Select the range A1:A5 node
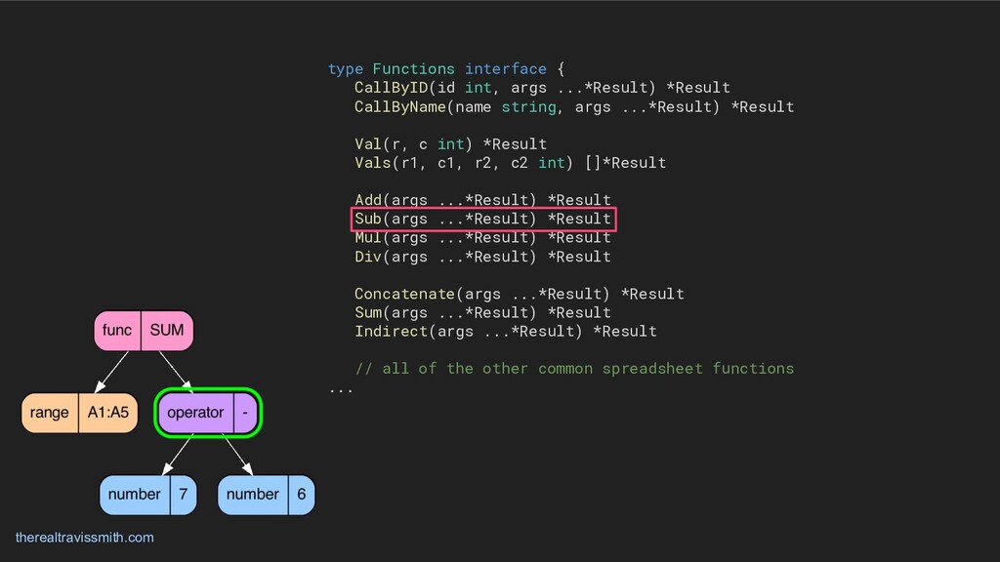The image size is (1000, 562). tap(79, 413)
